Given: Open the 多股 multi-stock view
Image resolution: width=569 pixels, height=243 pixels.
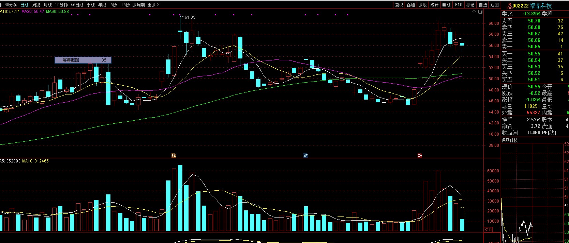Looking at the screenshot, I should point(422,5).
